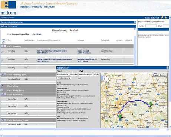Click the map zoom slider track
Image resolution: width=171 pixels, height=137 pixels.
pyautogui.click(x=106, y=105)
